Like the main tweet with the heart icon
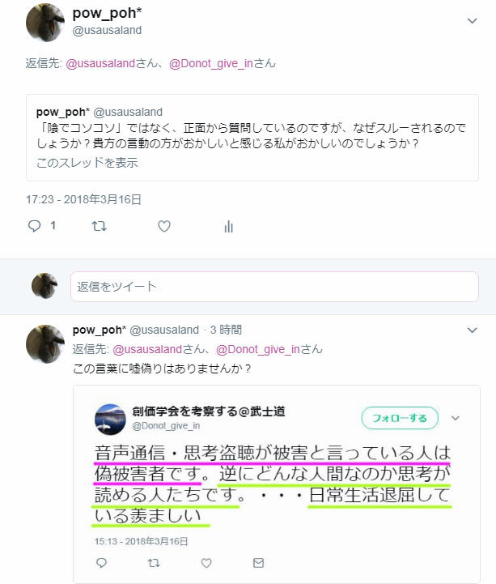 coord(164,226)
